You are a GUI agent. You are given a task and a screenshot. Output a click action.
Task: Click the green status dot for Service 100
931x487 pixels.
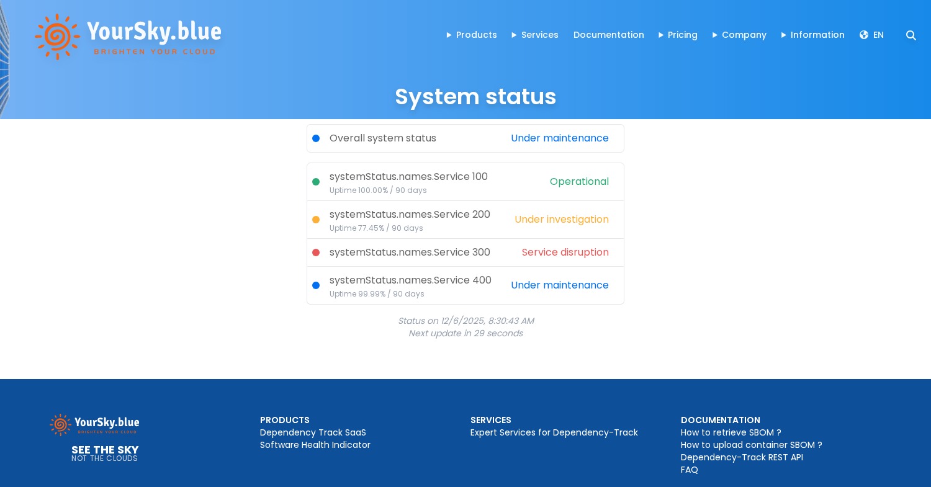click(316, 182)
